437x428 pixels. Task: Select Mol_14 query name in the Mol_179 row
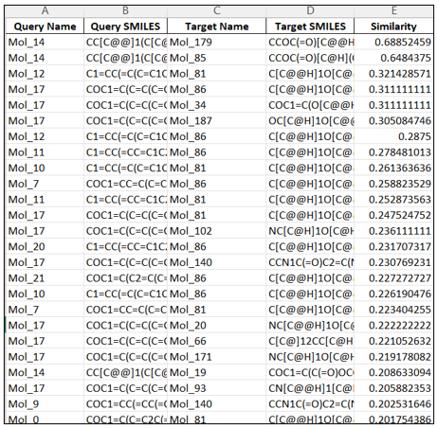pyautogui.click(x=45, y=42)
